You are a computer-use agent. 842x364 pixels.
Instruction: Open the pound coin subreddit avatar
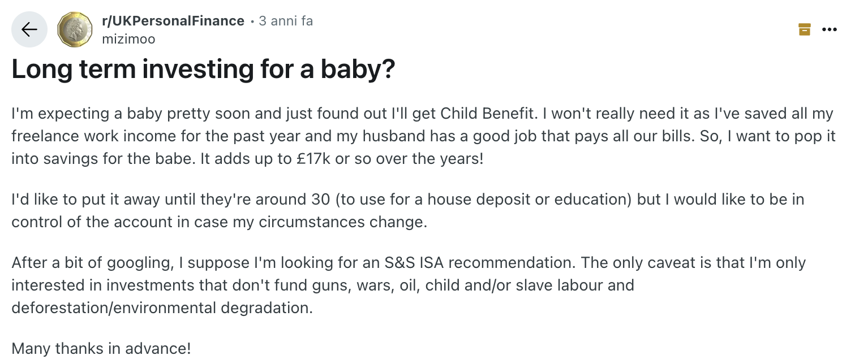[x=75, y=29]
